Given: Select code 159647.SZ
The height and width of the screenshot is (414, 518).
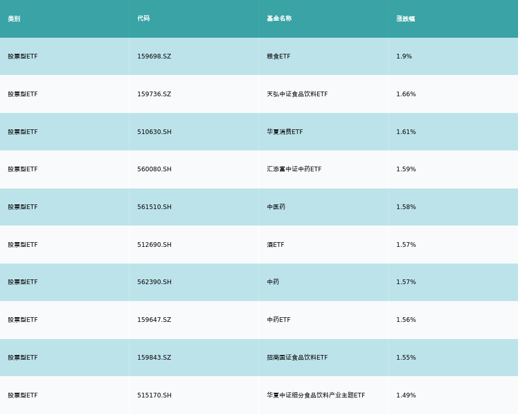Looking at the screenshot, I should 154,320.
